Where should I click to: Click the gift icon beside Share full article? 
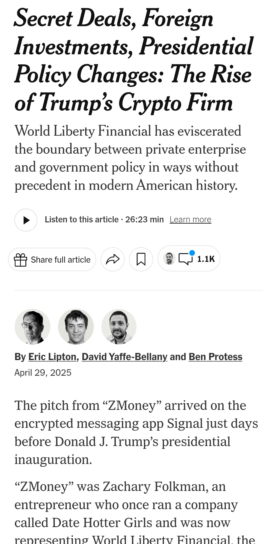click(21, 260)
